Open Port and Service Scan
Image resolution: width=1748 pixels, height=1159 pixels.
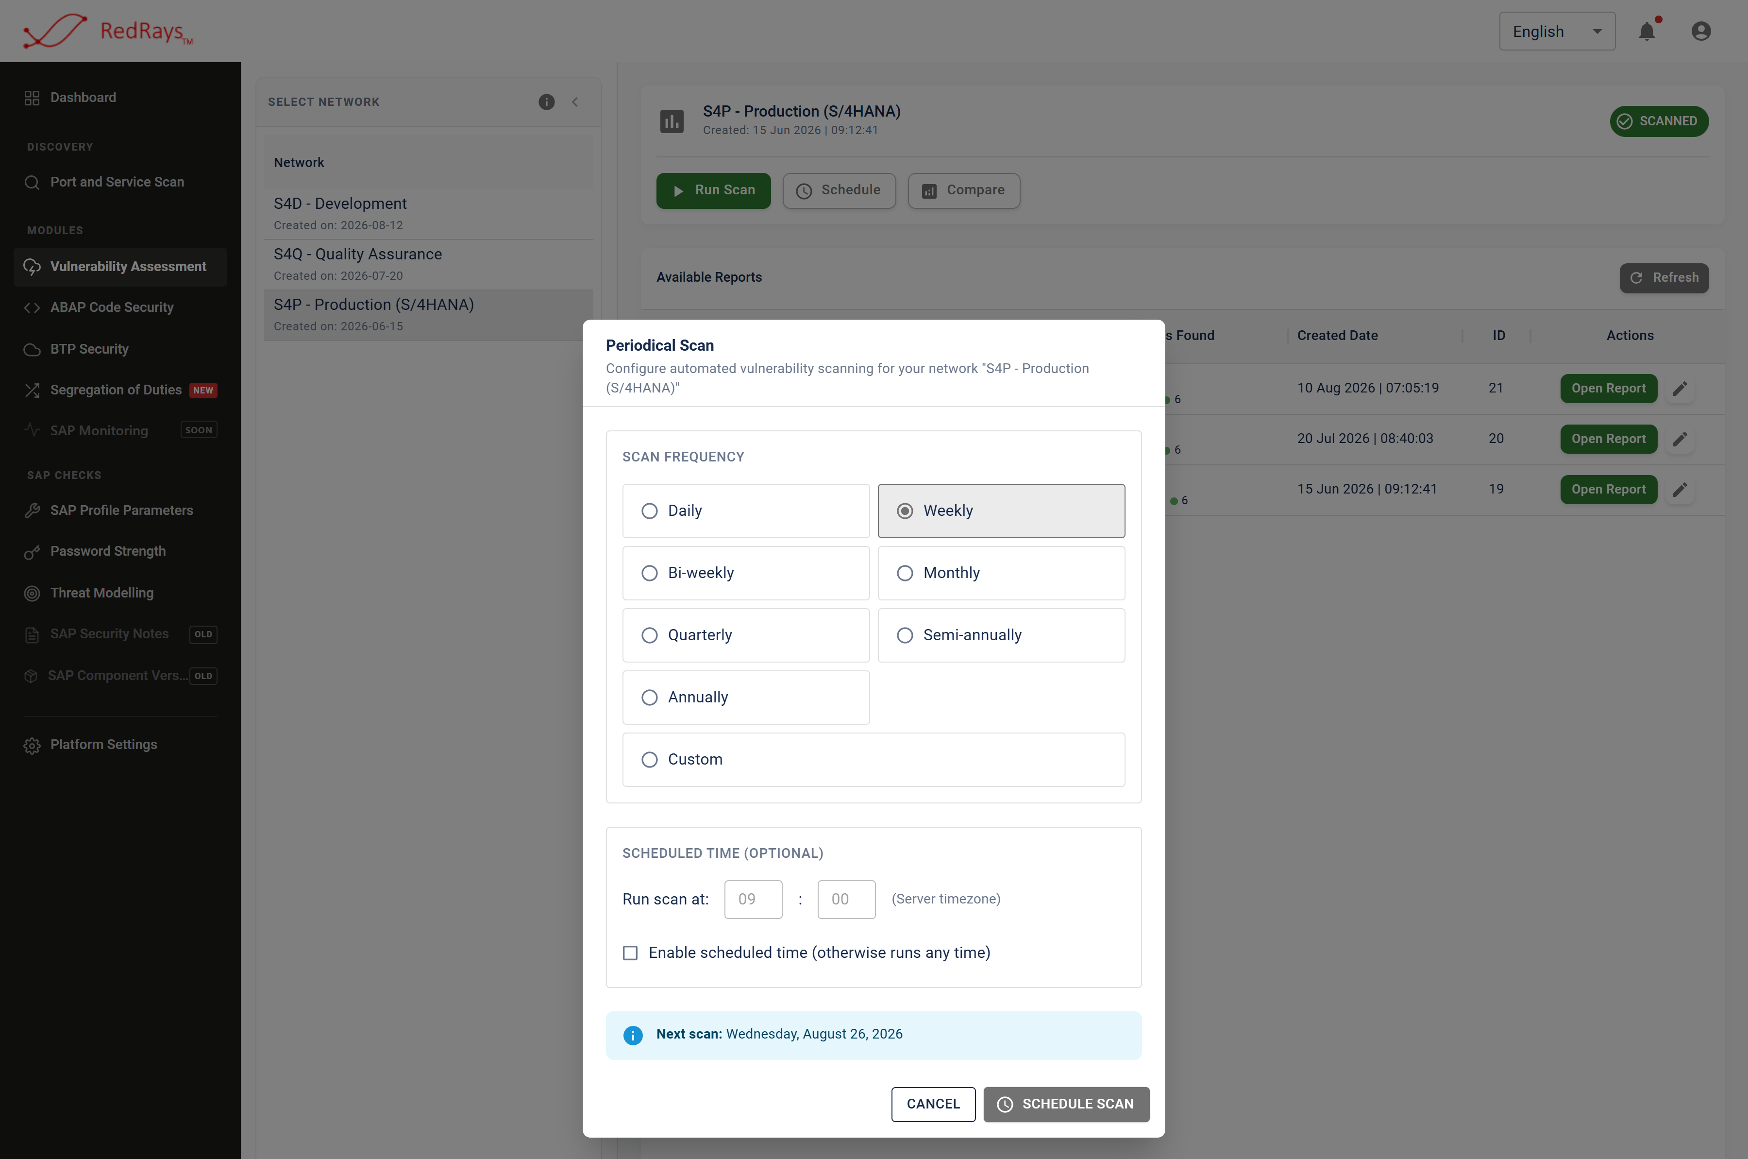120,182
